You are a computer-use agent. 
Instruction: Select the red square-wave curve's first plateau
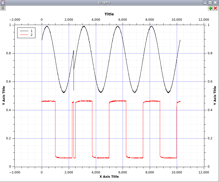(49, 101)
